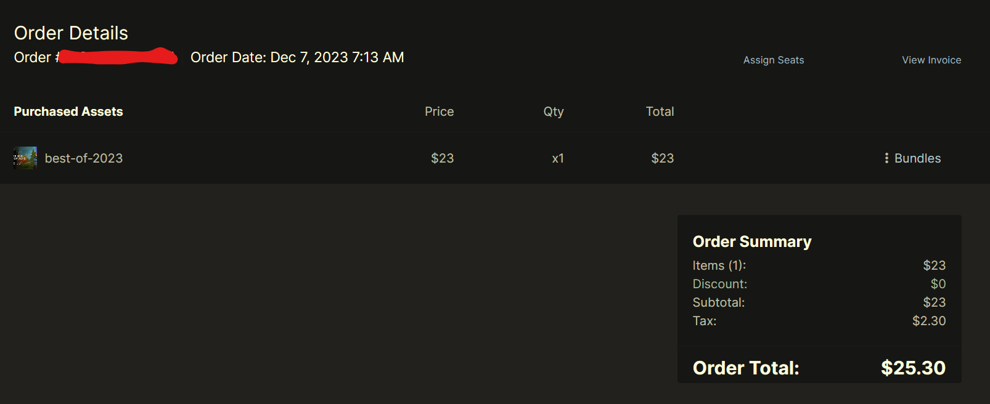Click the best-of-2023 asset name
The width and height of the screenshot is (990, 404).
tap(84, 158)
